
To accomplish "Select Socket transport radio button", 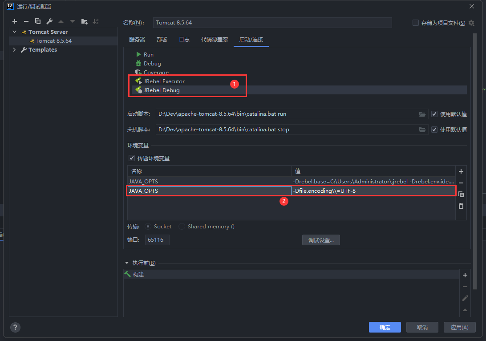I will pos(148,227).
